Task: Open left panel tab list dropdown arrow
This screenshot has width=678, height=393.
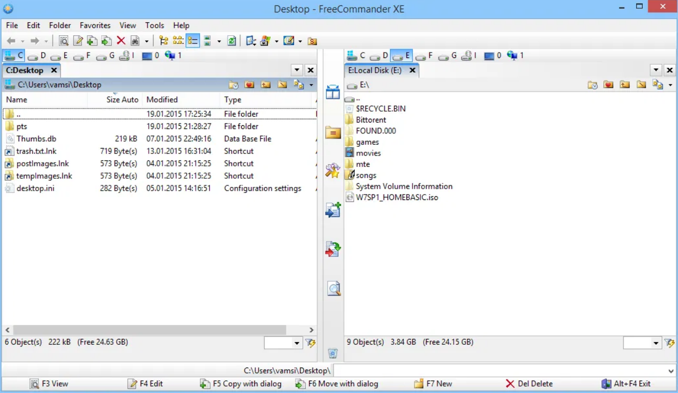Action: point(297,70)
